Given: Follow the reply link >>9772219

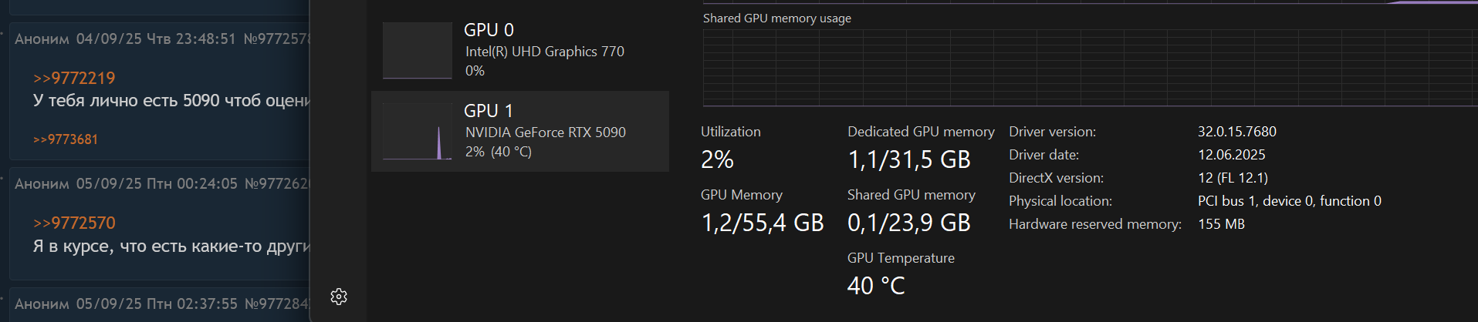Looking at the screenshot, I should (74, 79).
